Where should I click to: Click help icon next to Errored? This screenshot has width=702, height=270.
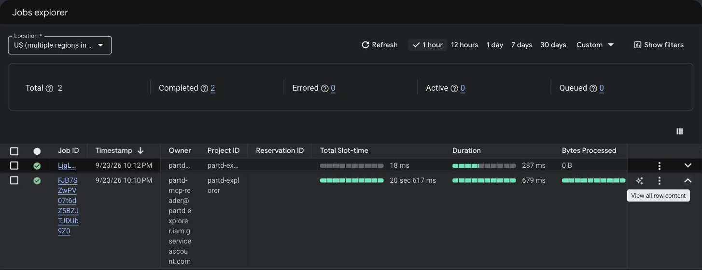click(x=325, y=88)
